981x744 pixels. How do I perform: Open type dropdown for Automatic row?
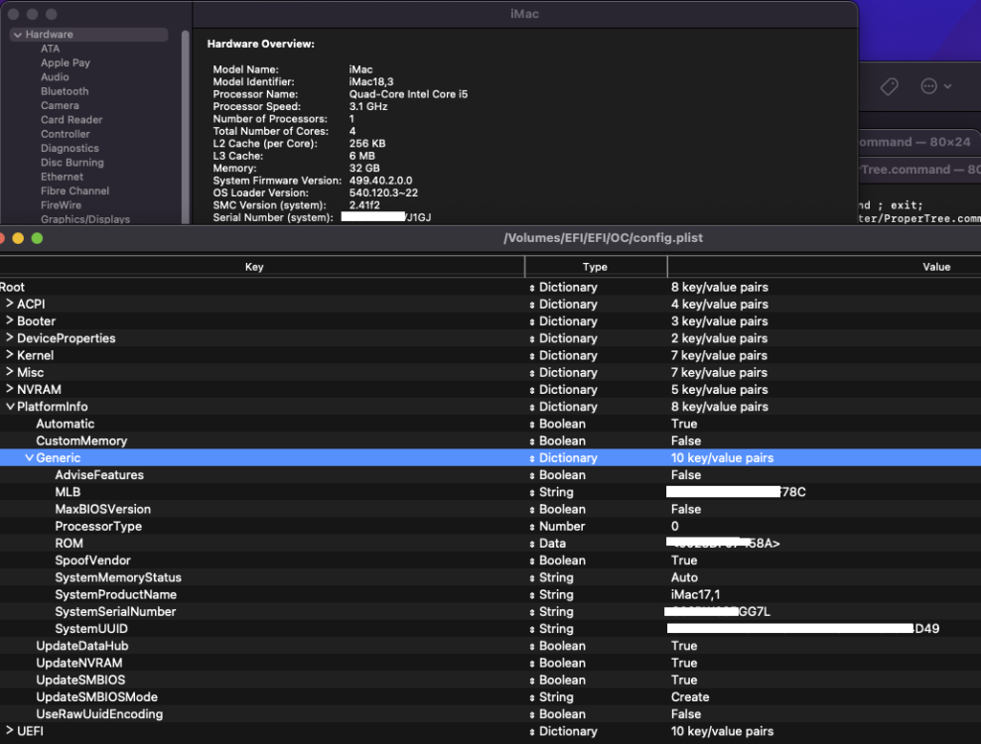[532, 424]
